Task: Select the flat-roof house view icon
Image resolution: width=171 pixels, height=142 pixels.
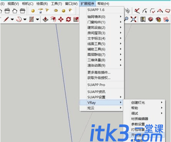Action: tap(23, 11)
